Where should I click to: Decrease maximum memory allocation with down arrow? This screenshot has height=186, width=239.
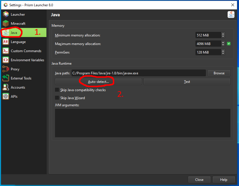223,45
